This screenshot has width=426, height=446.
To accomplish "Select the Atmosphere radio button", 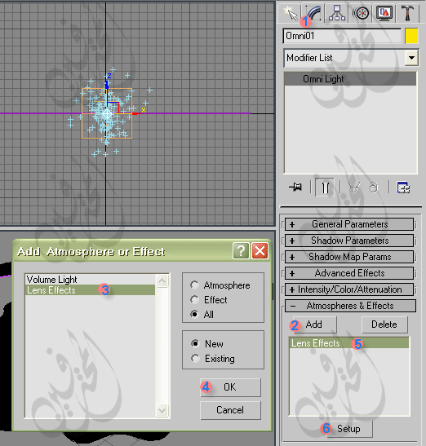I will click(194, 285).
